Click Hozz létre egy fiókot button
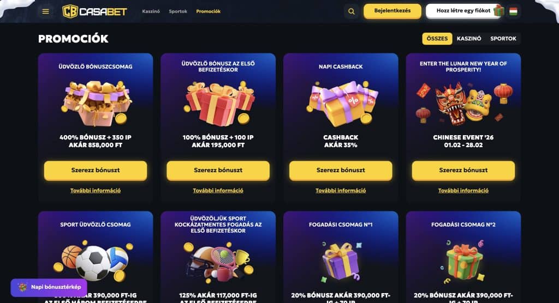Image resolution: width=559 pixels, height=303 pixels. pos(463,11)
